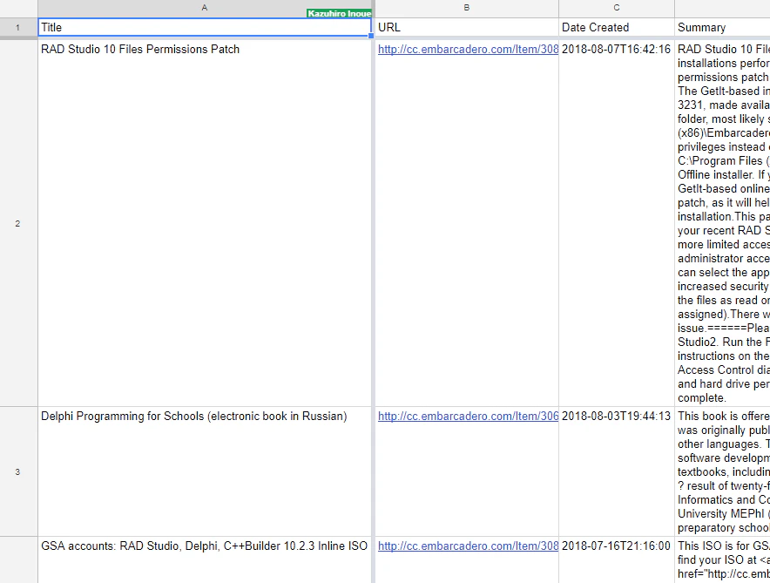
Task: Select date cell 2018-07-16T21:16:00
Action: [x=617, y=559]
